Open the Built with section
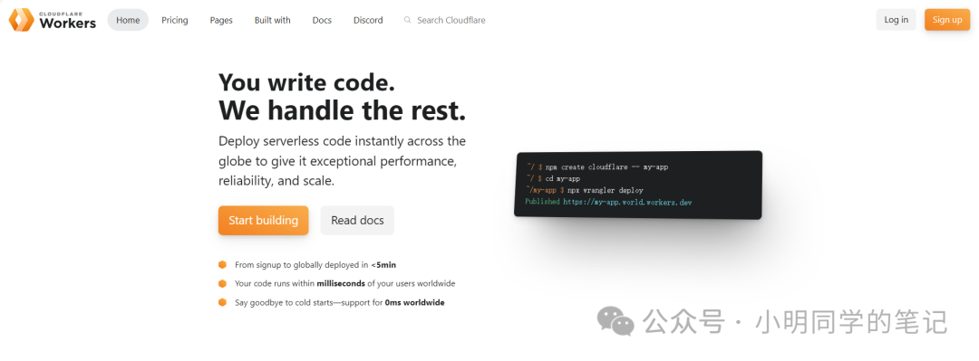Viewport: 979px width, 361px height. pos(272,20)
